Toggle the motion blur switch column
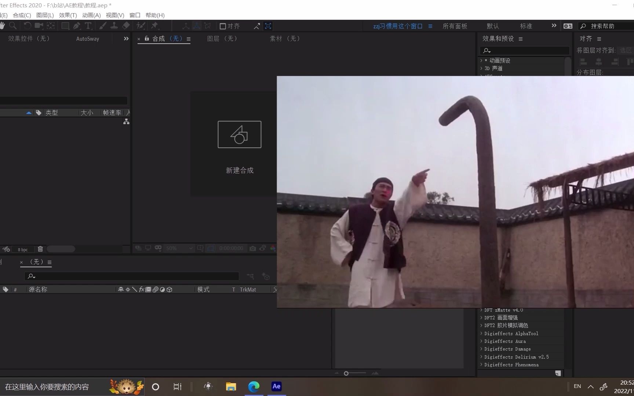634x396 pixels. [x=155, y=289]
